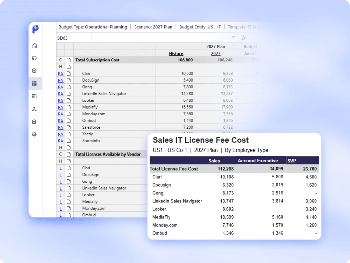The image size is (350, 263).
Task: Open the Home icon in sidebar
Action: 34,46
